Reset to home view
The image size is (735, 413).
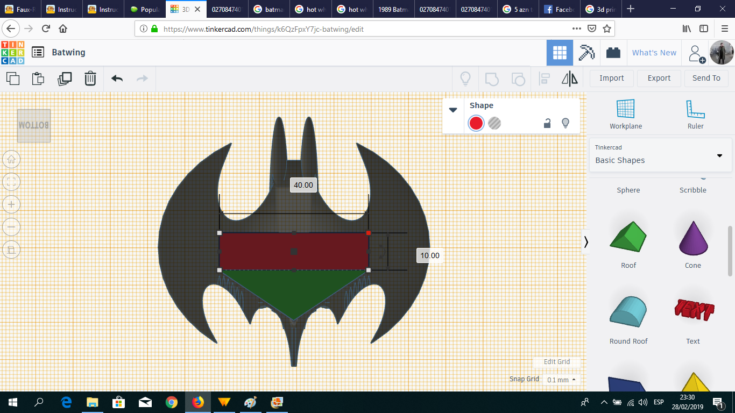pyautogui.click(x=11, y=159)
